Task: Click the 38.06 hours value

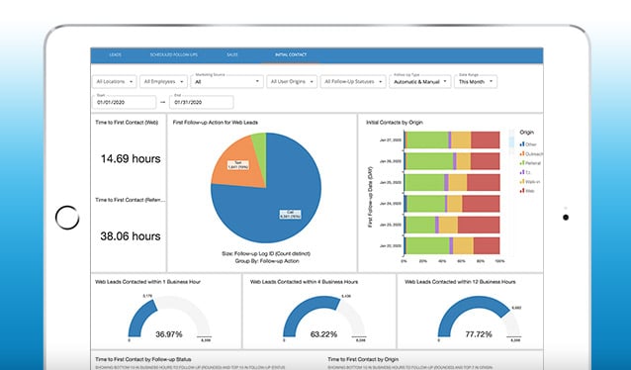Action: point(131,235)
